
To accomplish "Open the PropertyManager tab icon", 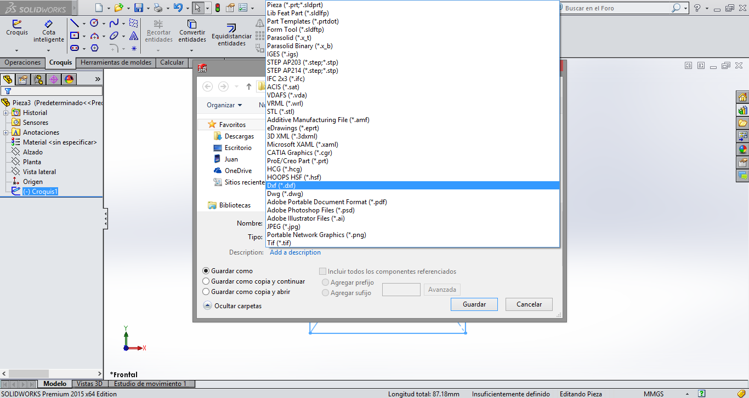I will point(23,79).
